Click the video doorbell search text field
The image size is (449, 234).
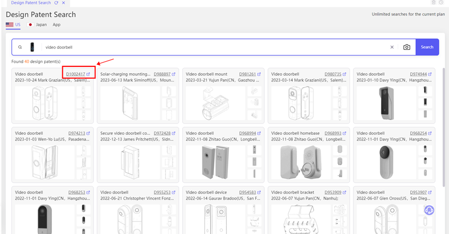pos(208,47)
